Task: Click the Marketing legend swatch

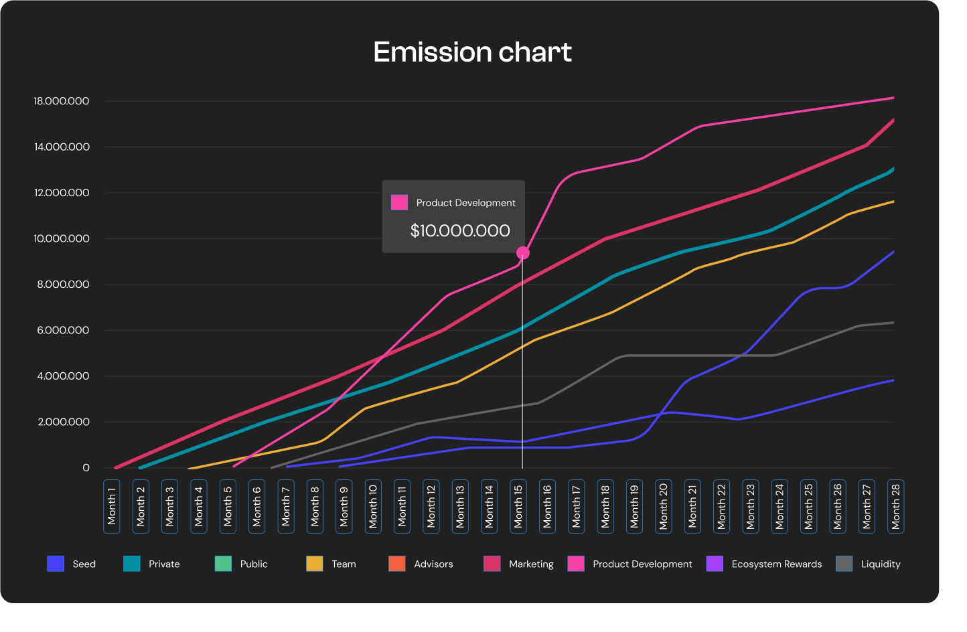Action: tap(492, 564)
